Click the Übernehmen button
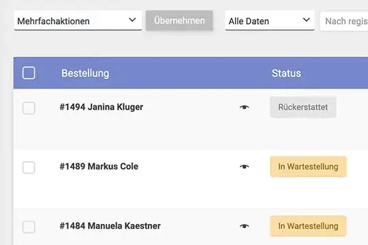 coord(179,20)
